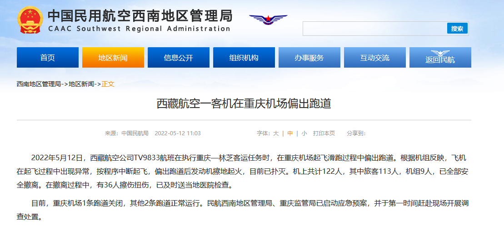The height and width of the screenshot is (236, 504).
Task: Click 打印本页 to print page
Action: (324, 133)
